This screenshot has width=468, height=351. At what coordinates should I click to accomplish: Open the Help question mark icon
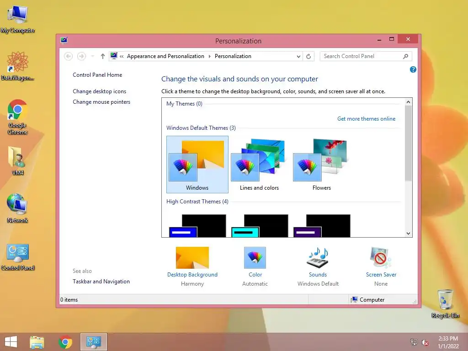(413, 69)
